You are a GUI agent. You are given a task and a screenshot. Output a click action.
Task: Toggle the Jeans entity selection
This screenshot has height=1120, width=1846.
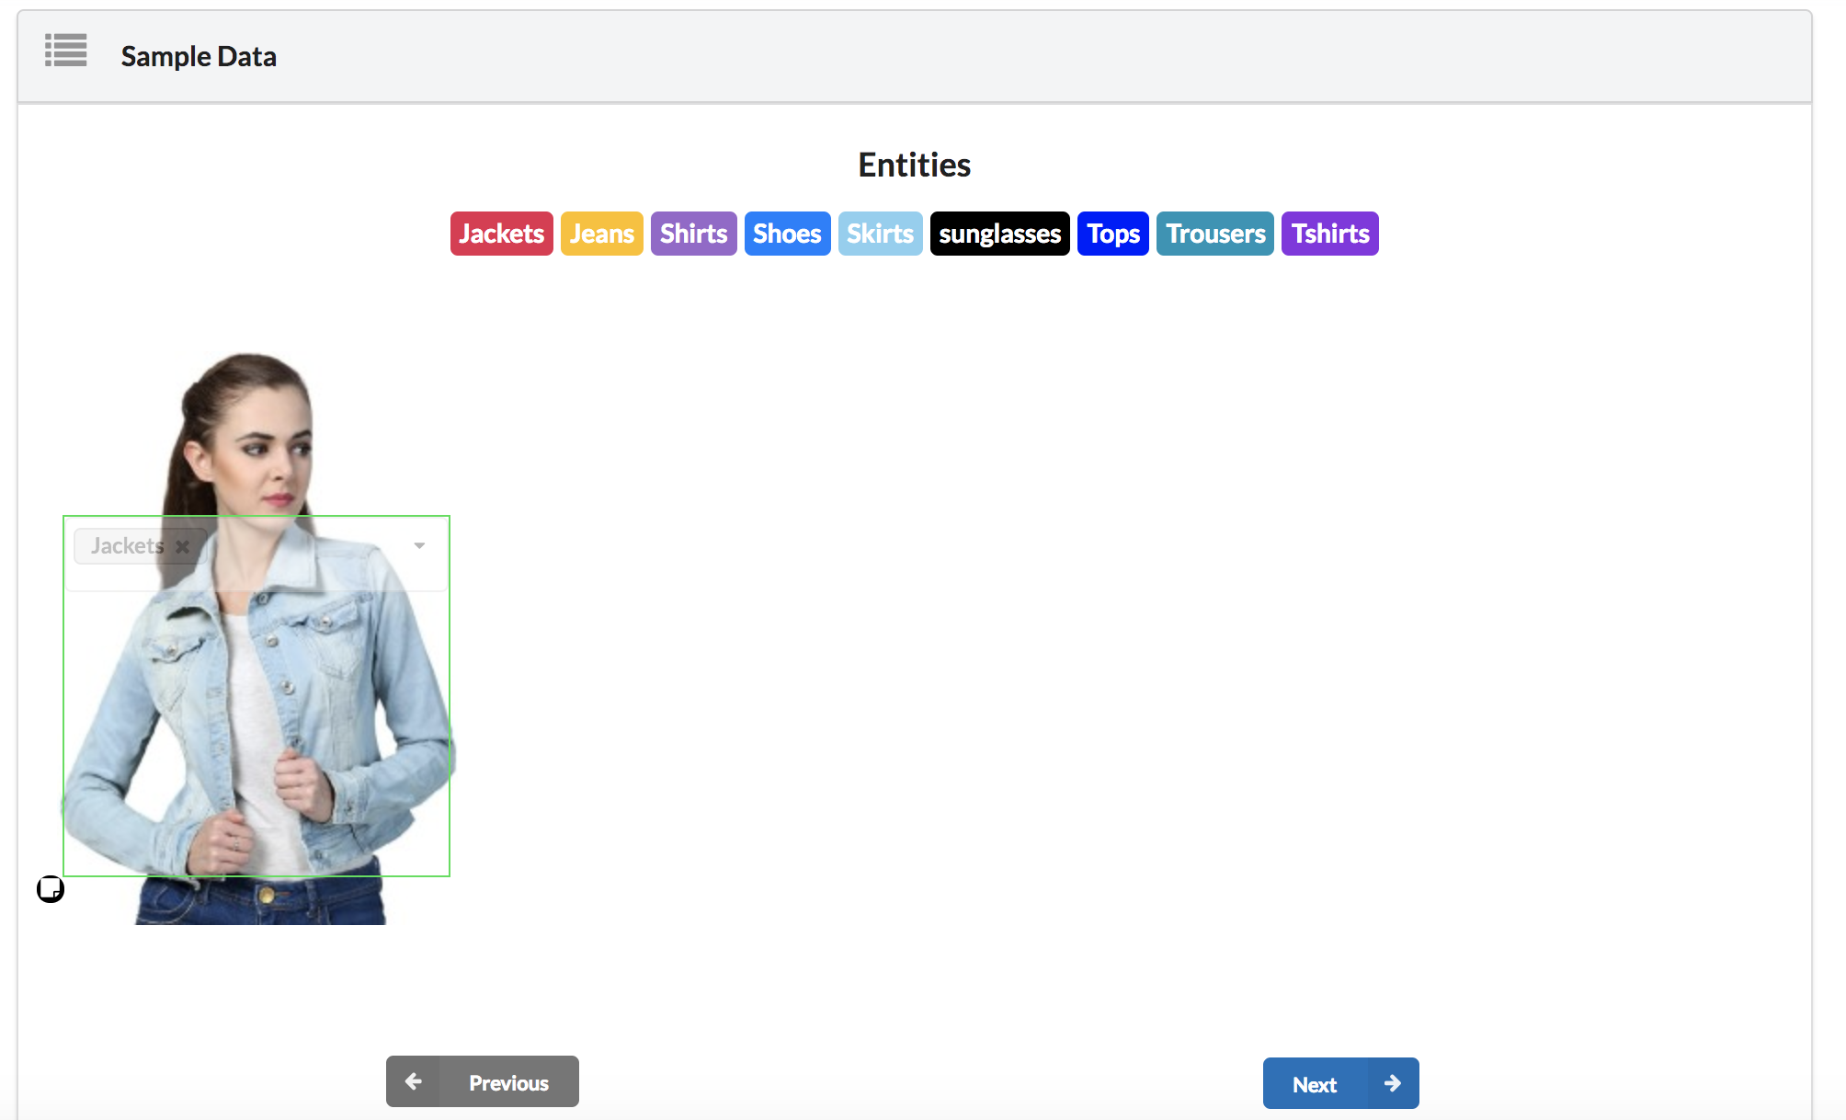(x=601, y=234)
